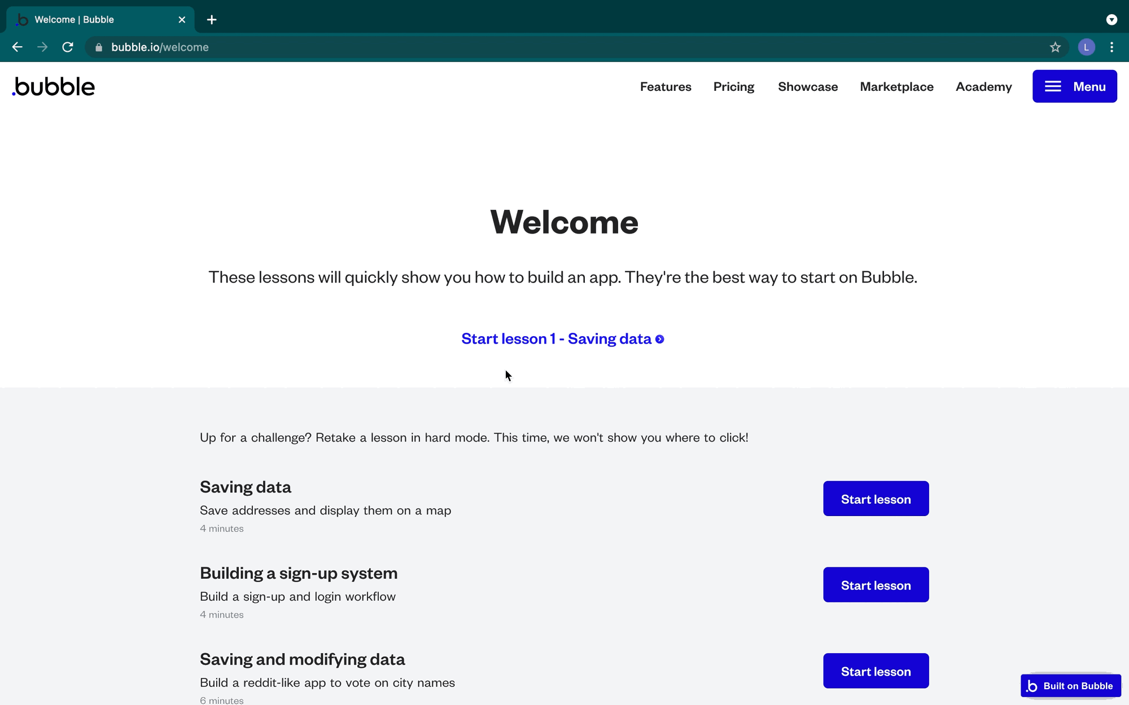Close the Welcome | Bubble tab

click(182, 20)
